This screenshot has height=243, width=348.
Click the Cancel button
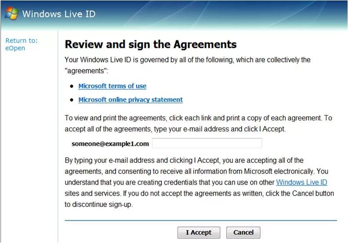click(243, 232)
